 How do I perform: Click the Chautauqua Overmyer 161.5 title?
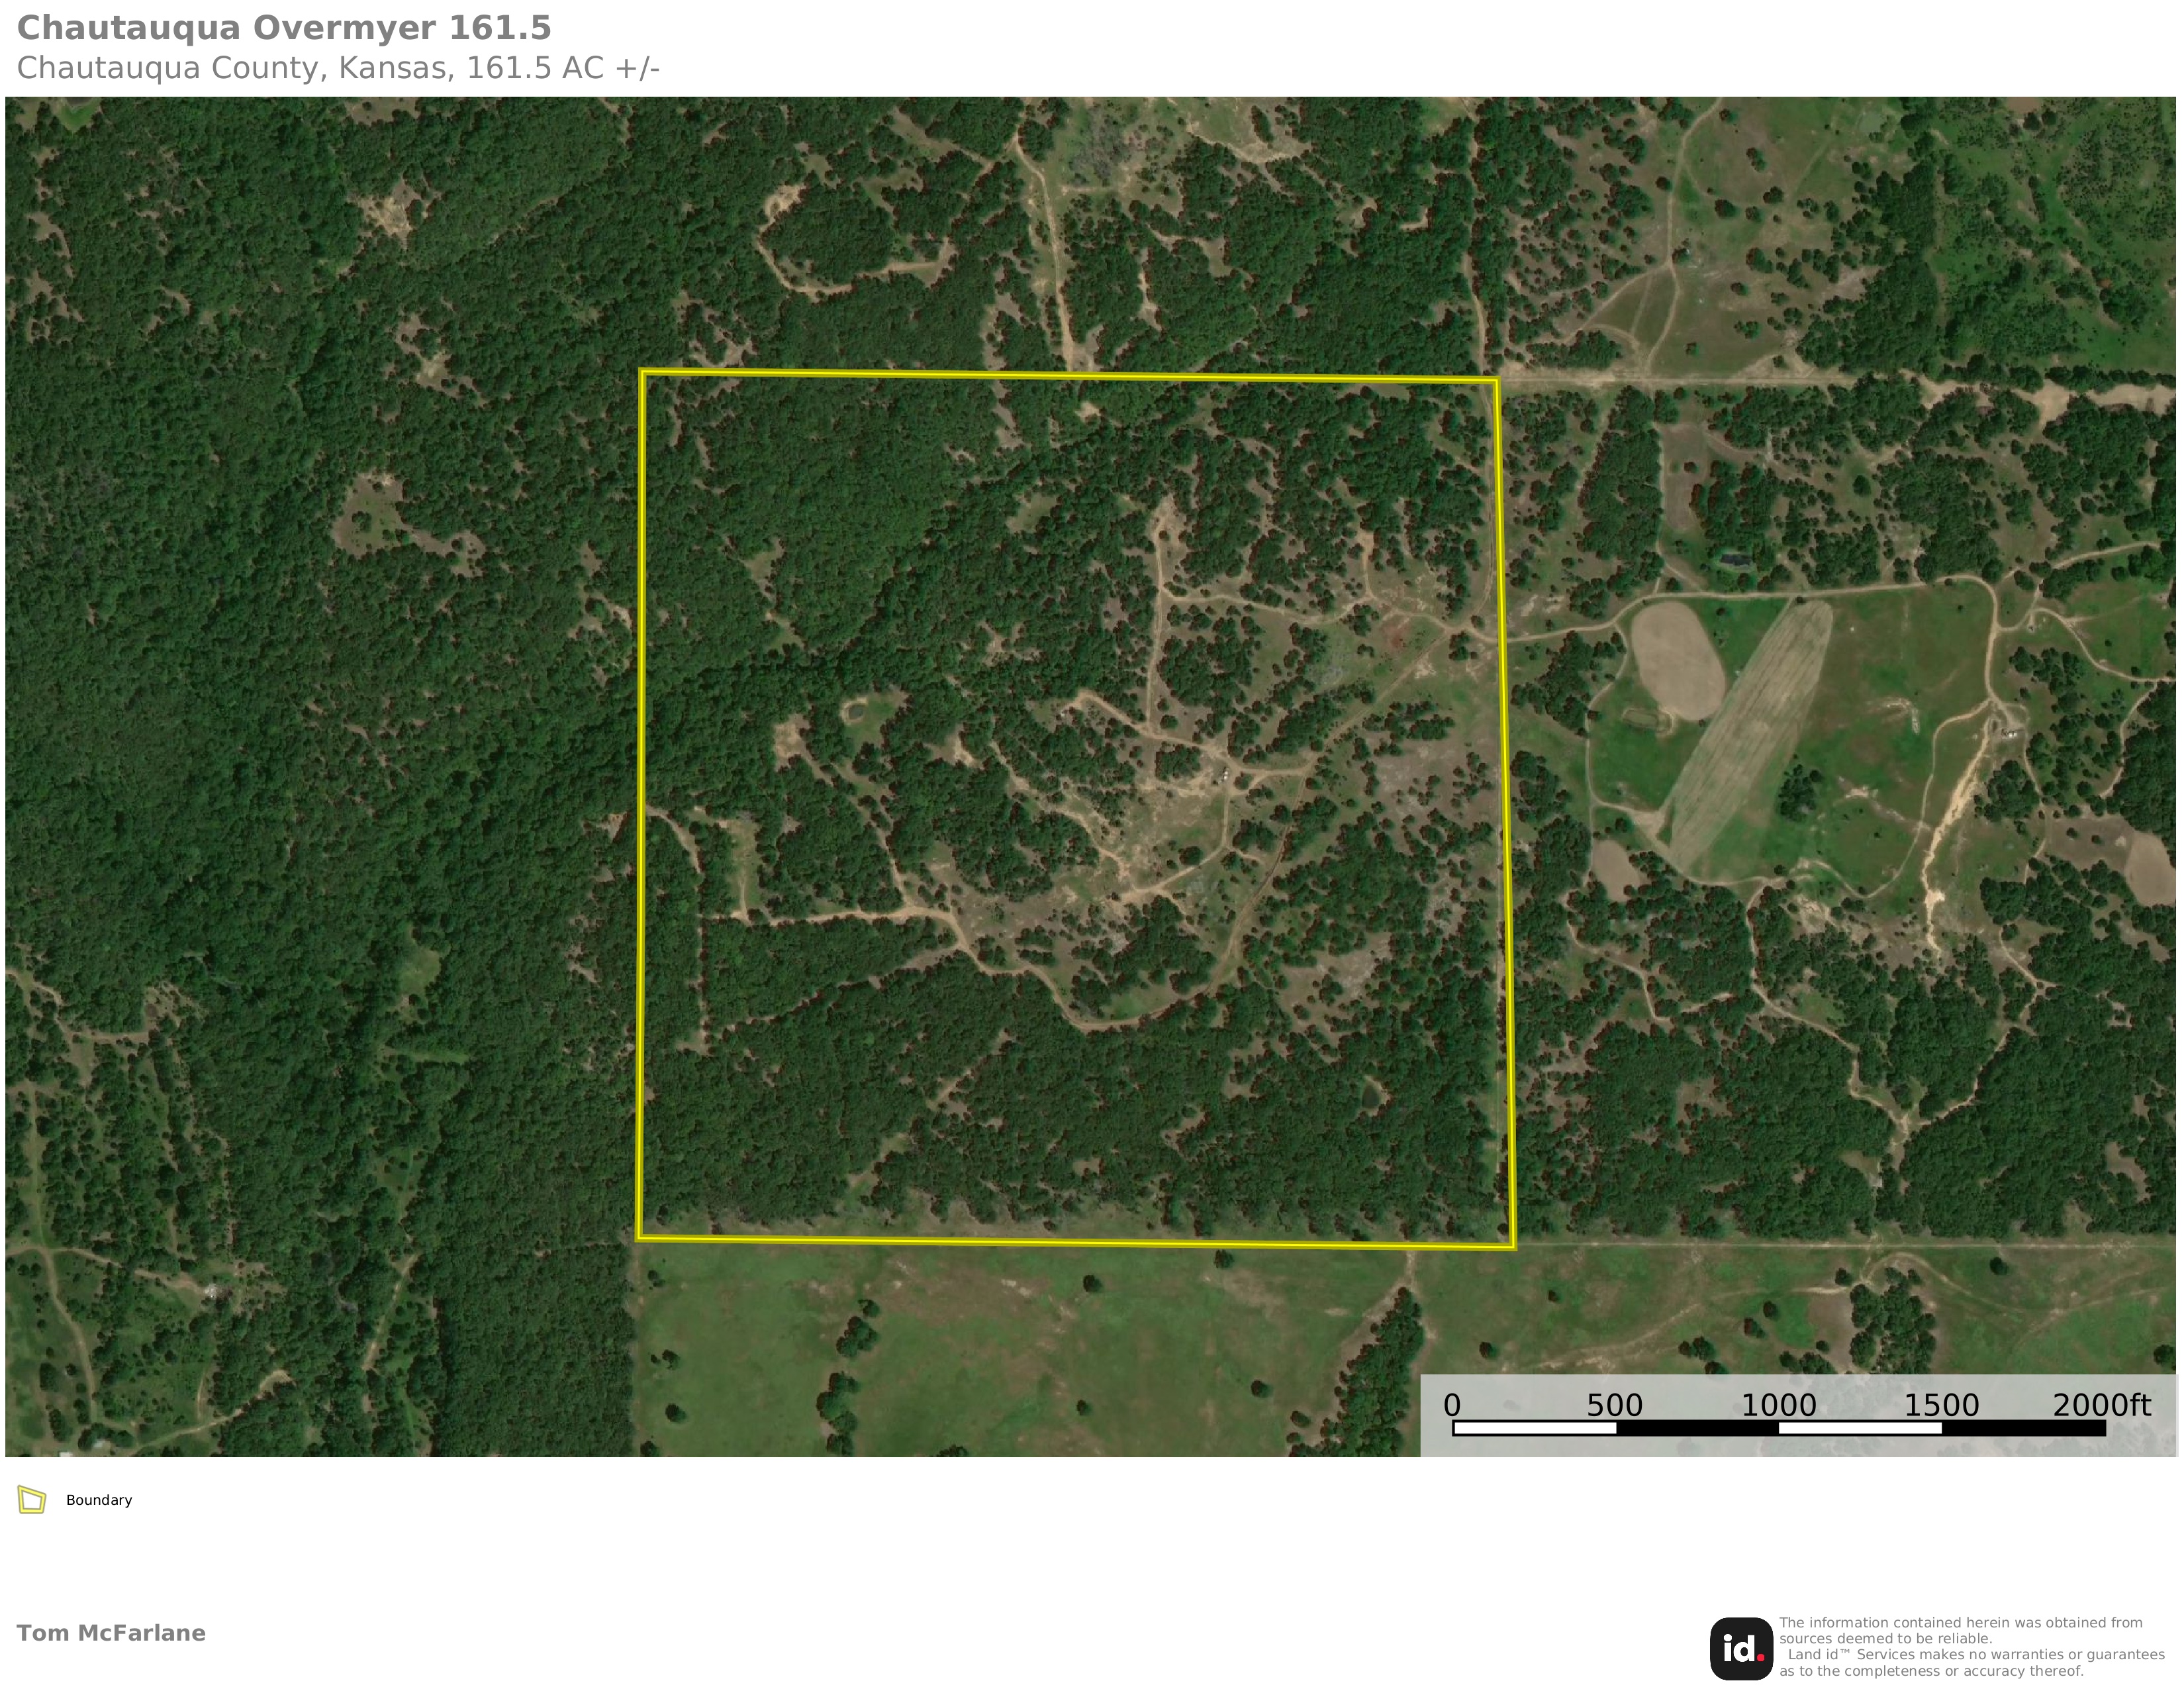pyautogui.click(x=284, y=28)
